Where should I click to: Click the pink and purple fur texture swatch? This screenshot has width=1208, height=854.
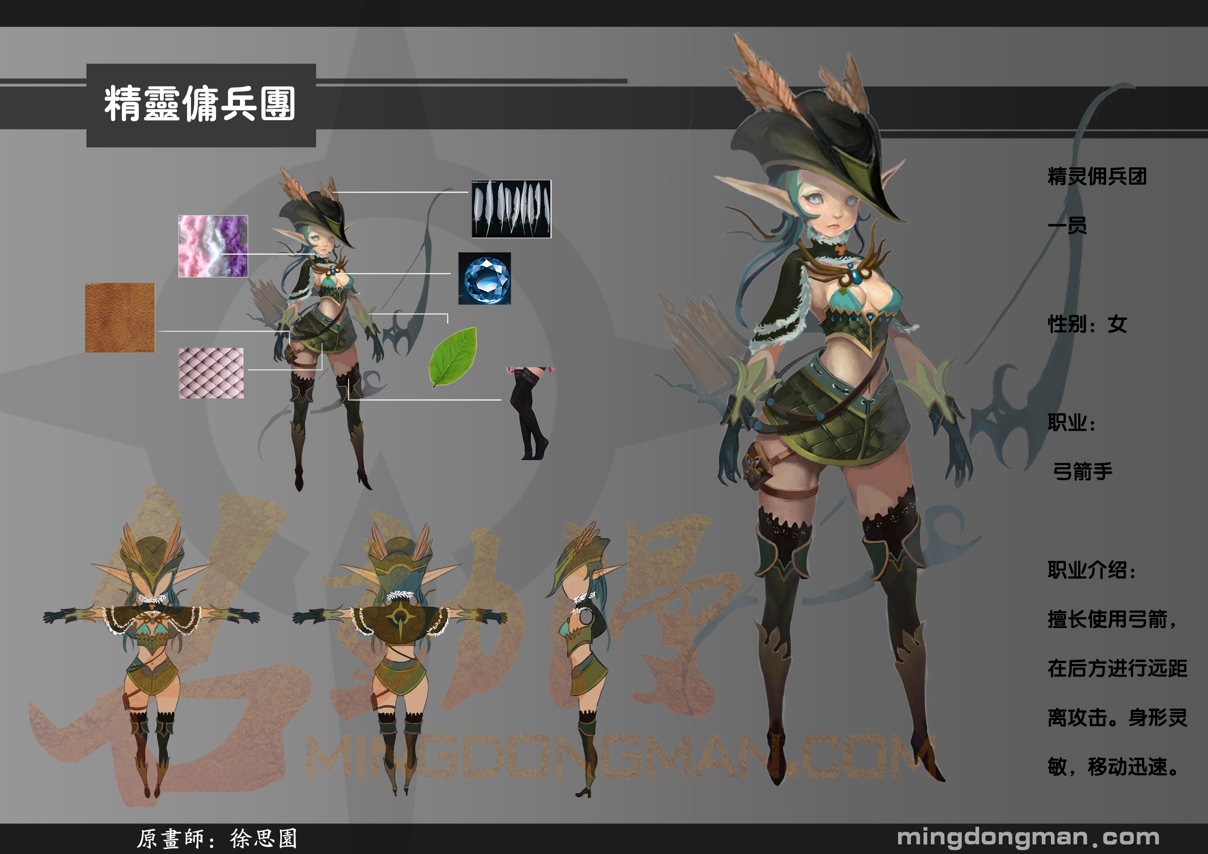213,246
